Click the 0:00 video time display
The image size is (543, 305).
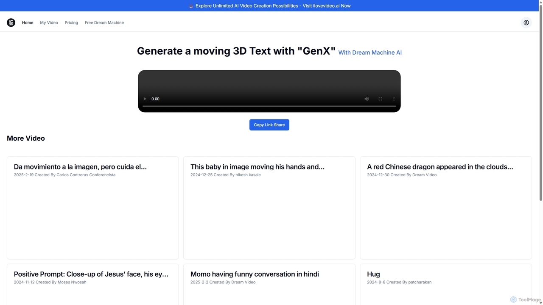[155, 99]
